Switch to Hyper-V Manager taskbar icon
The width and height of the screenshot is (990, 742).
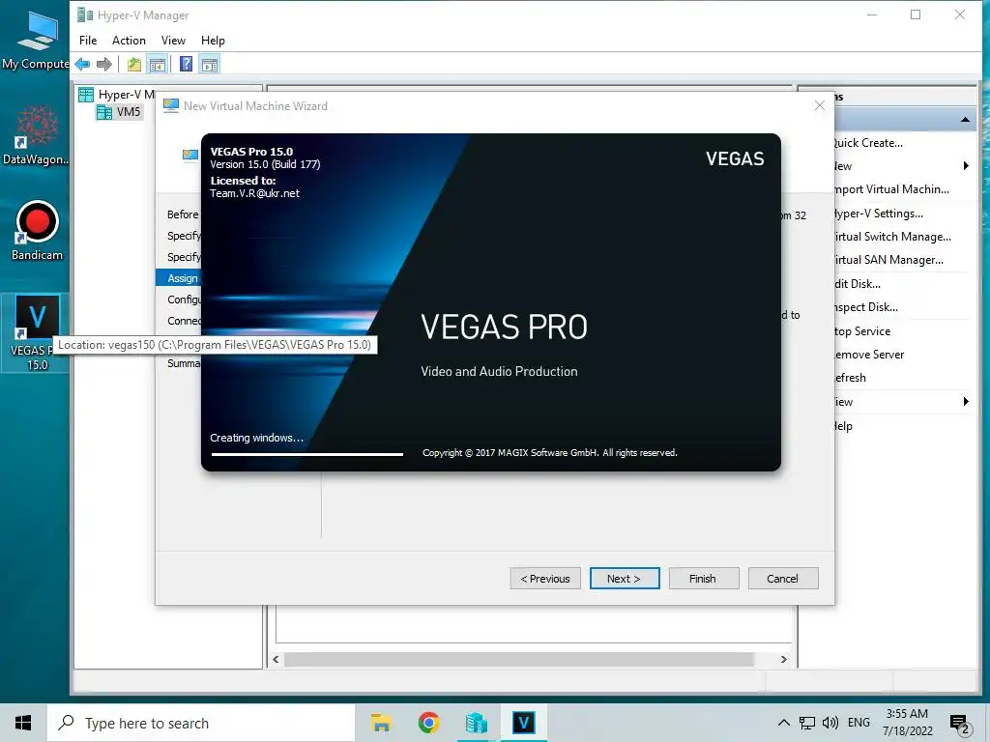coord(476,723)
